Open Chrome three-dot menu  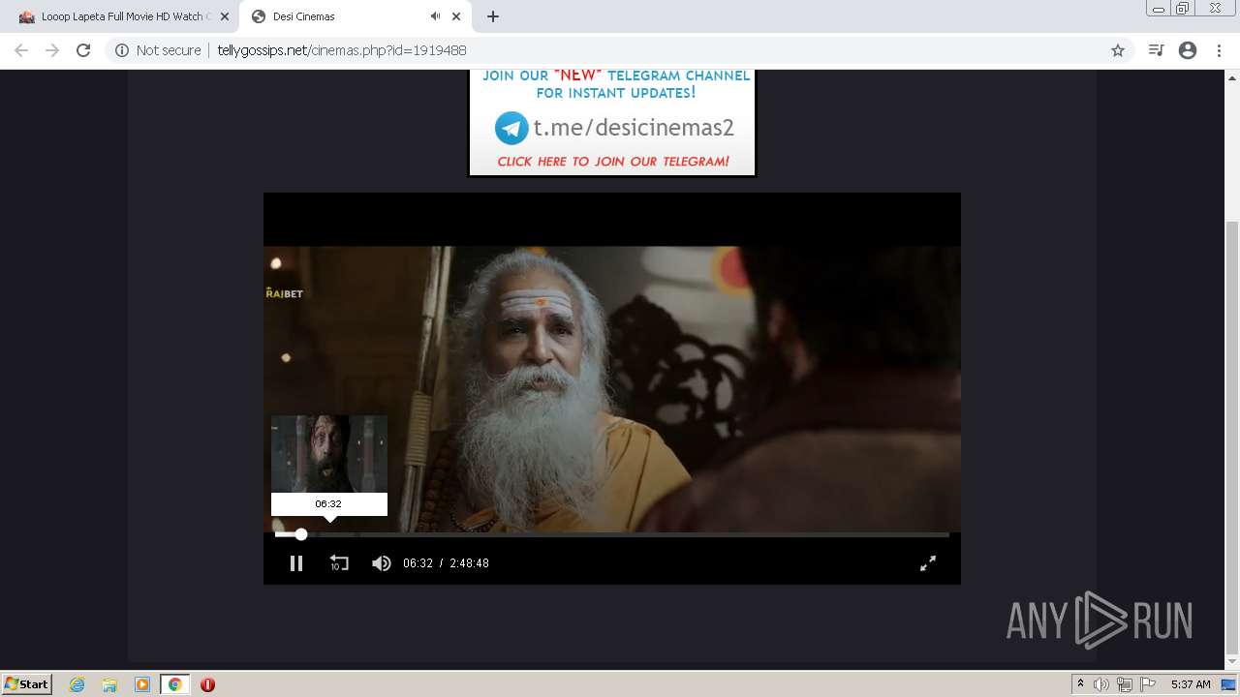click(x=1219, y=50)
